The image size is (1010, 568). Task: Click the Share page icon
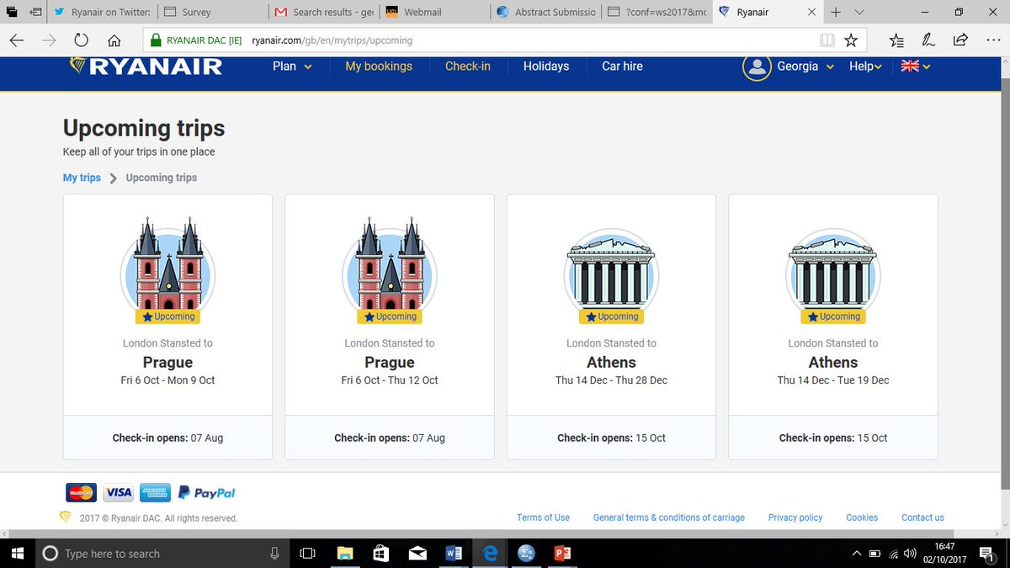tap(960, 40)
